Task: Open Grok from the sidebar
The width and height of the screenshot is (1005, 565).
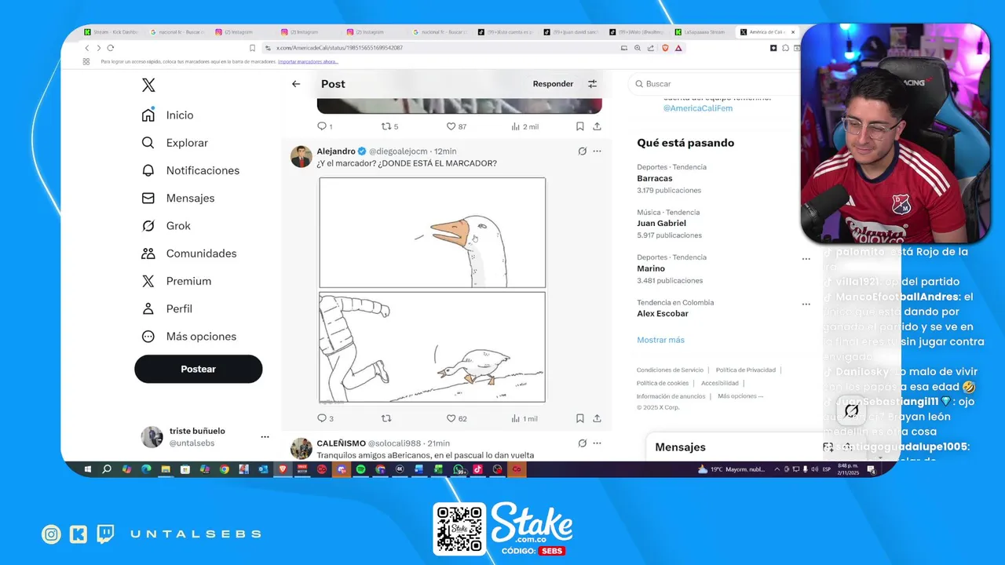Action: click(x=166, y=226)
